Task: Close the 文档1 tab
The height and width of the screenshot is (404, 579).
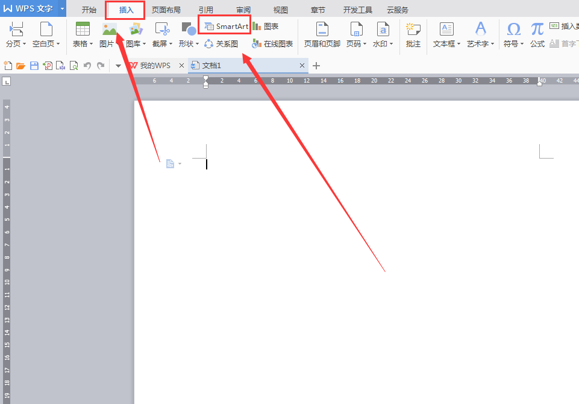Action: point(302,65)
